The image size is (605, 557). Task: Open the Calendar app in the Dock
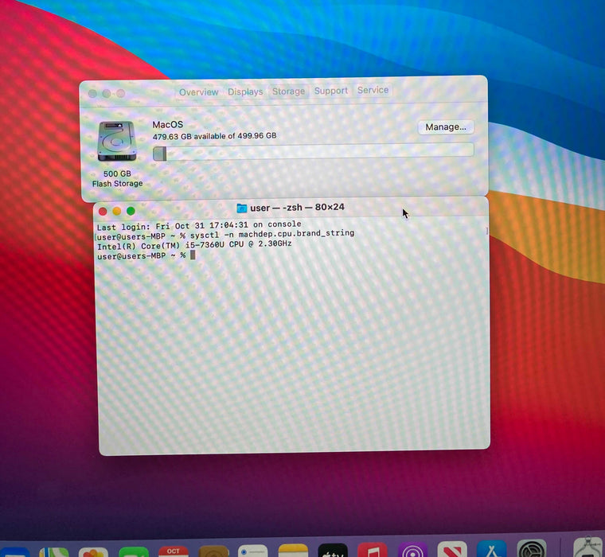click(173, 551)
